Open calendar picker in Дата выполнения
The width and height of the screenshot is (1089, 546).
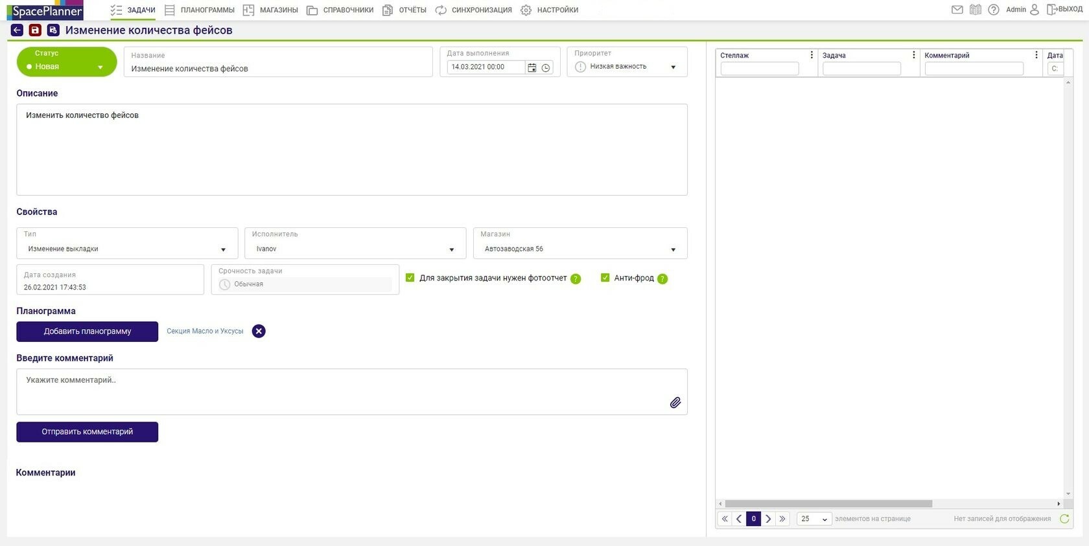click(x=532, y=67)
